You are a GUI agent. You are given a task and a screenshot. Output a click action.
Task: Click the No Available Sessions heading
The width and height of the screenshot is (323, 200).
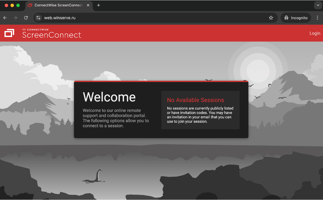point(196,100)
